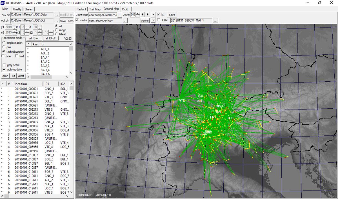Select the 'latest' date option
The image size is (338, 199).
56,34
